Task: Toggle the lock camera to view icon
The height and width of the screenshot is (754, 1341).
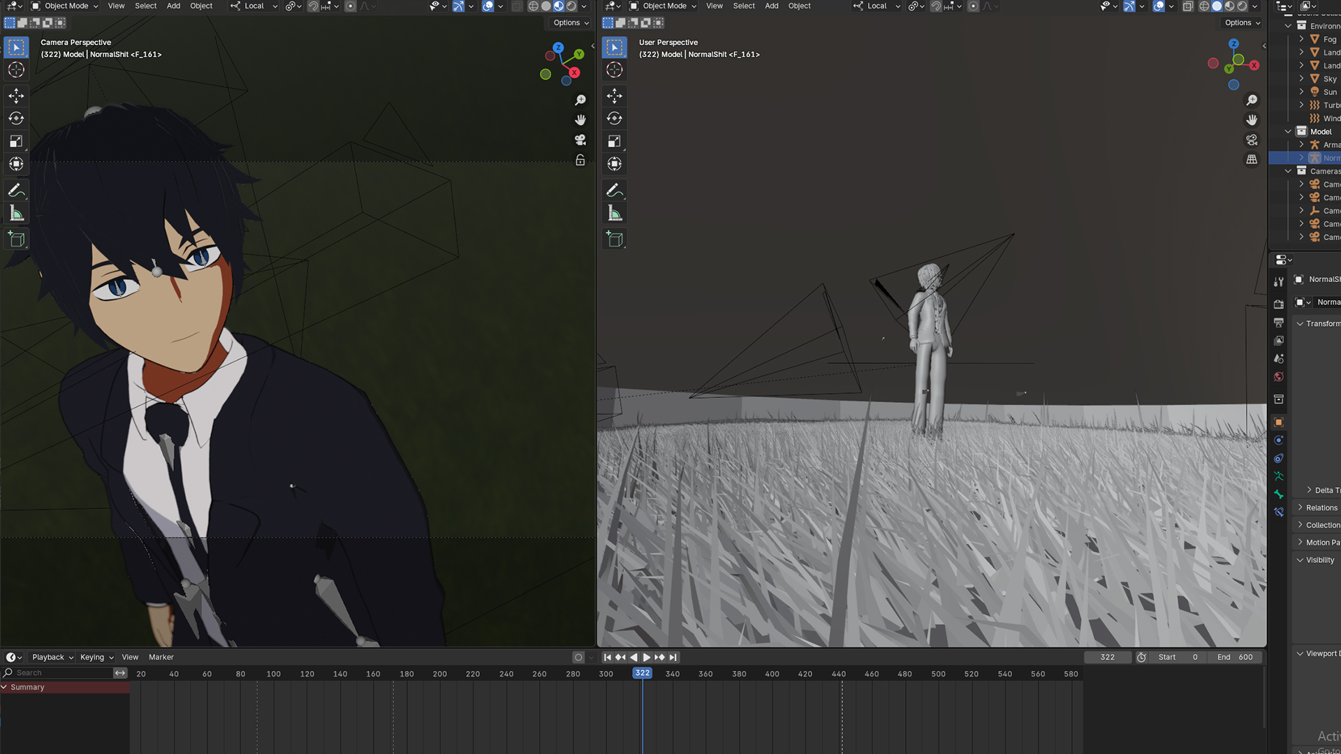Action: tap(580, 161)
